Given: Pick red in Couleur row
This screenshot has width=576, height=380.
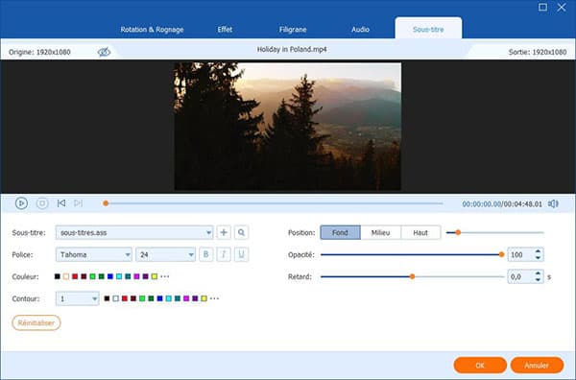Looking at the screenshot, I should click(75, 276).
